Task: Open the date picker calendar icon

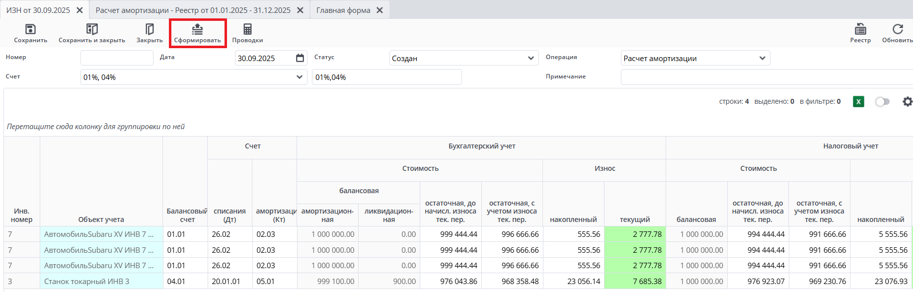Action: (300, 58)
